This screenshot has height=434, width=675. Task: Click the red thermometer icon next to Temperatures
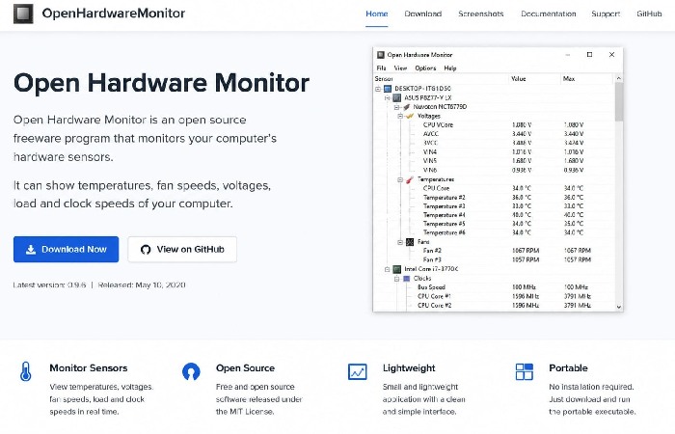pyautogui.click(x=410, y=179)
